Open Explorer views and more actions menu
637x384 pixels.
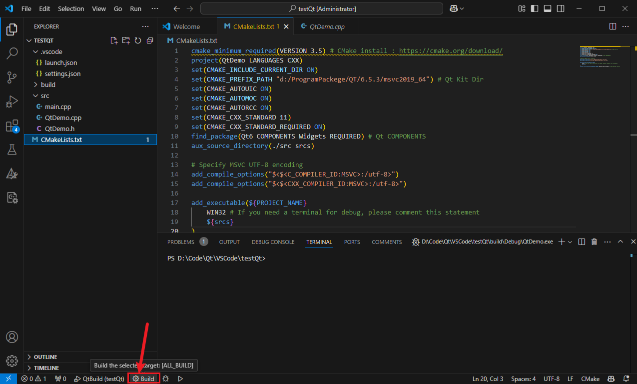click(145, 26)
